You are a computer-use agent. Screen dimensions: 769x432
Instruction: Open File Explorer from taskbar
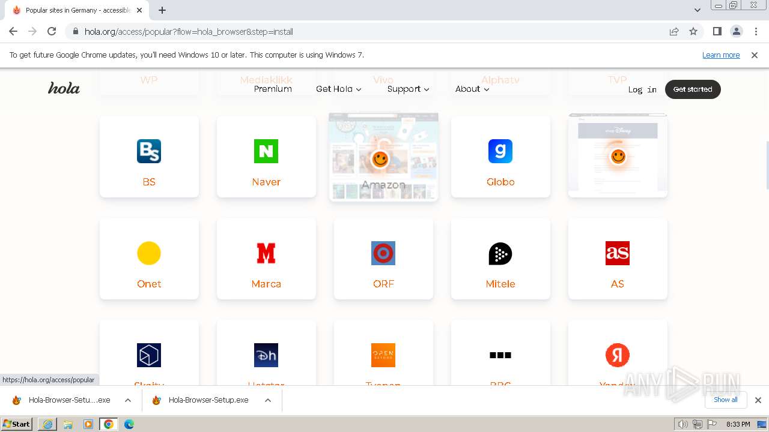pyautogui.click(x=68, y=424)
